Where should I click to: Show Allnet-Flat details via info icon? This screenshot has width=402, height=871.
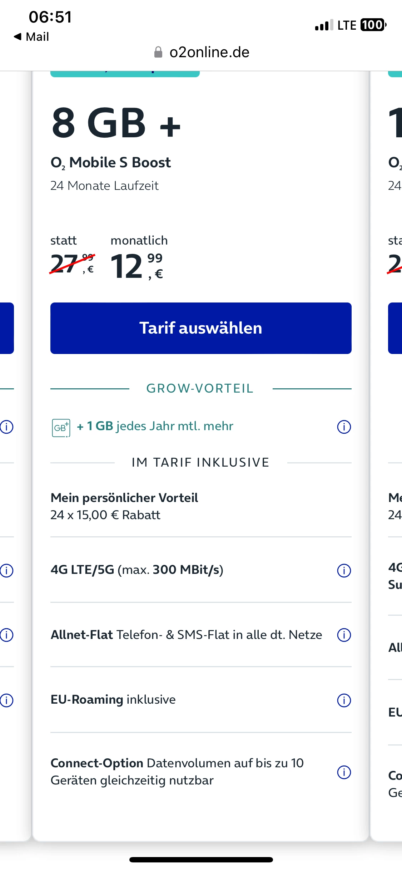click(x=344, y=635)
